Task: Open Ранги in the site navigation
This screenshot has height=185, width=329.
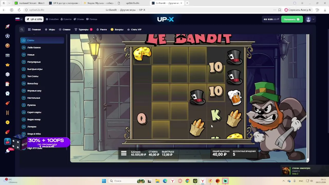Action: [102, 30]
